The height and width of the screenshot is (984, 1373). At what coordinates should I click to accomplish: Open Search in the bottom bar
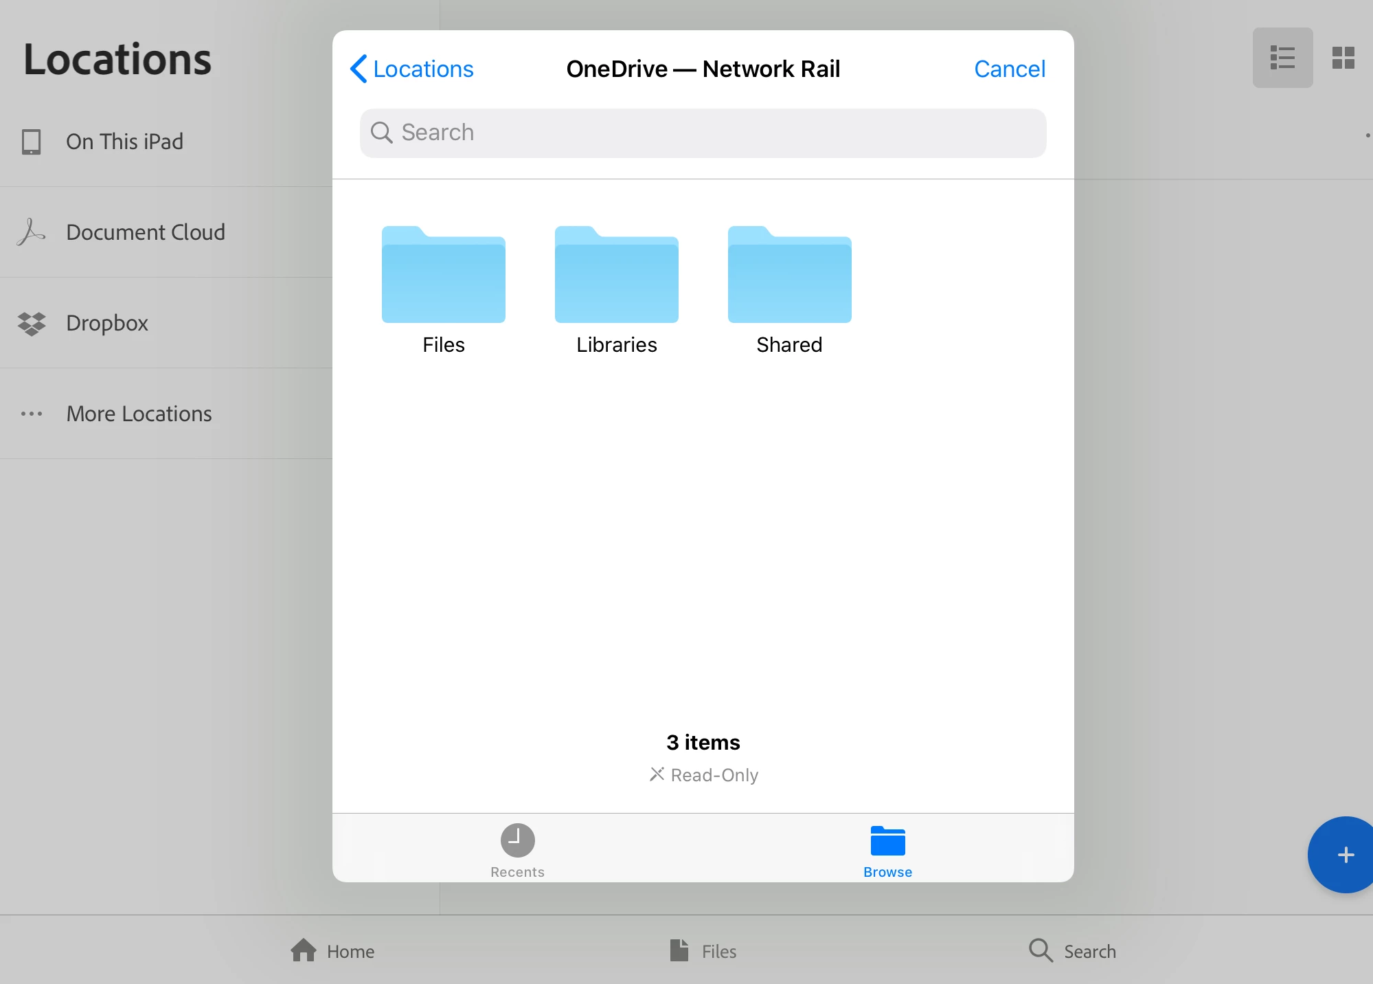click(x=1072, y=951)
